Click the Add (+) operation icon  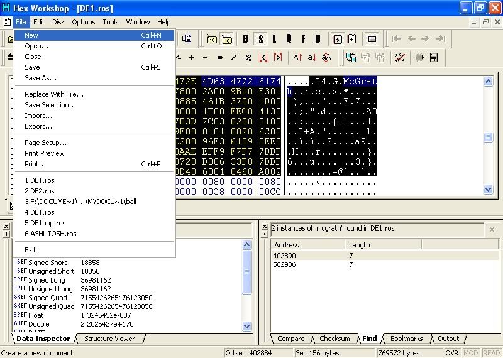(191, 58)
